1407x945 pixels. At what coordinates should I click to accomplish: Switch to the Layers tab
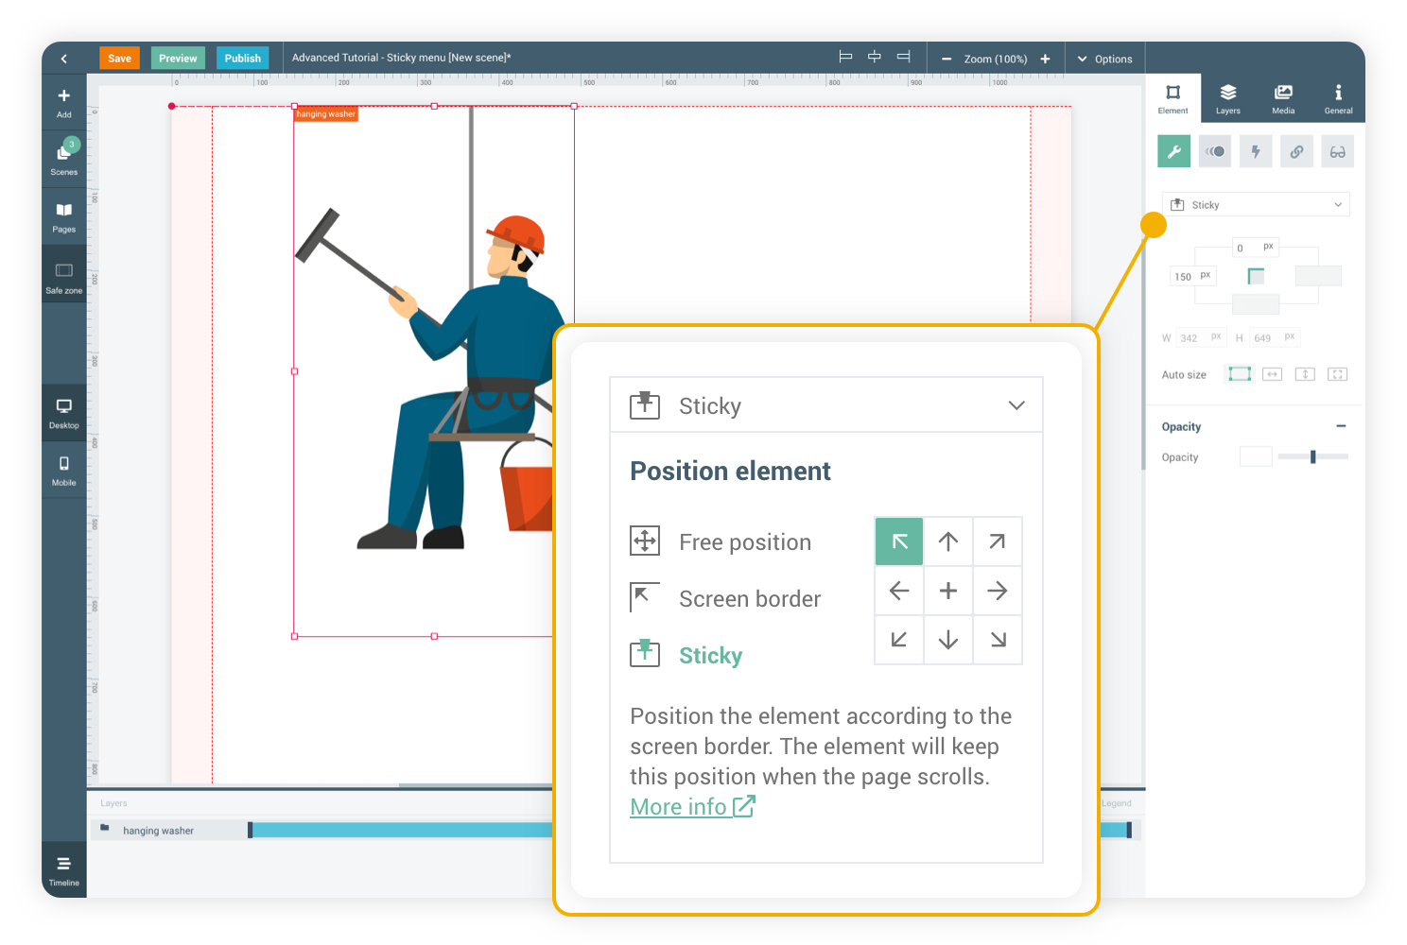(1227, 98)
